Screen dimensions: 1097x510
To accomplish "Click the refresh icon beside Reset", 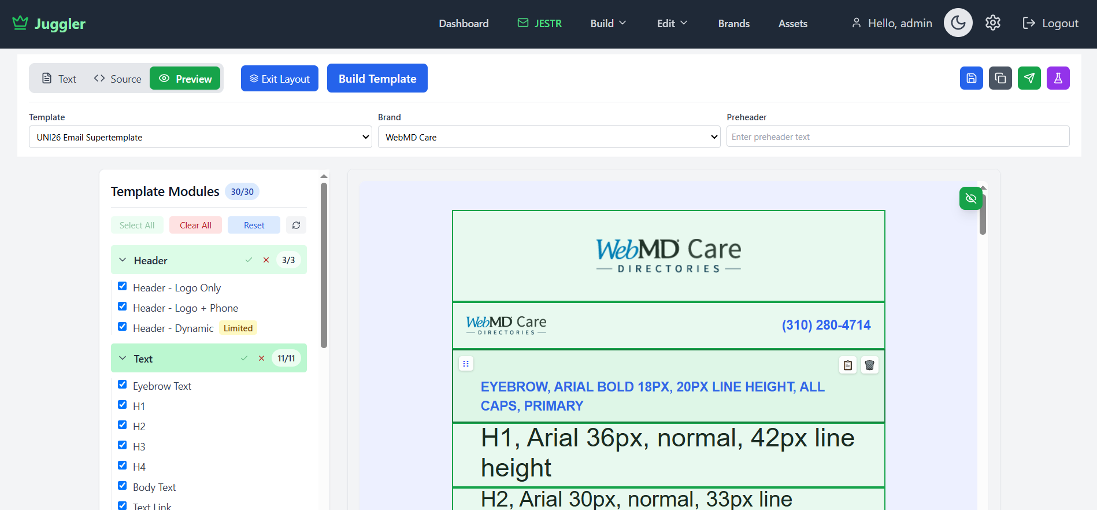I will click(296, 225).
